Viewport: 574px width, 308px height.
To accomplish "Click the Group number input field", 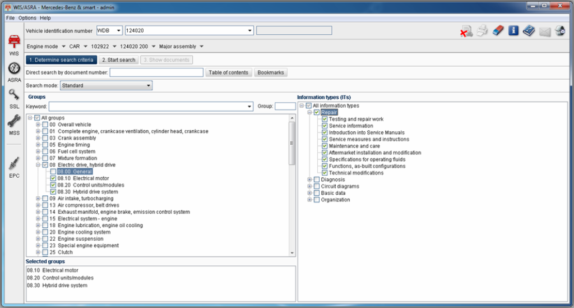I will tap(285, 106).
